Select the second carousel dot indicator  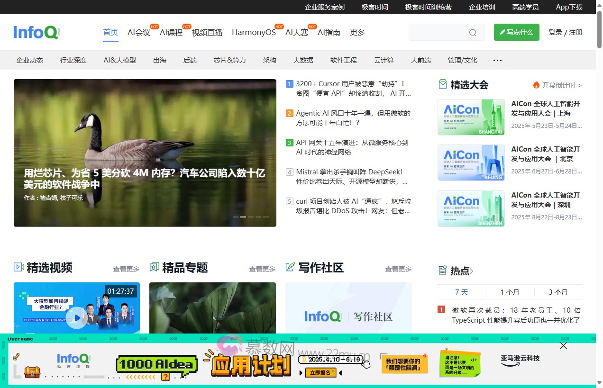(243, 217)
